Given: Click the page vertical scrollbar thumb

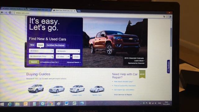Looking at the screenshot, I should click(171, 37).
